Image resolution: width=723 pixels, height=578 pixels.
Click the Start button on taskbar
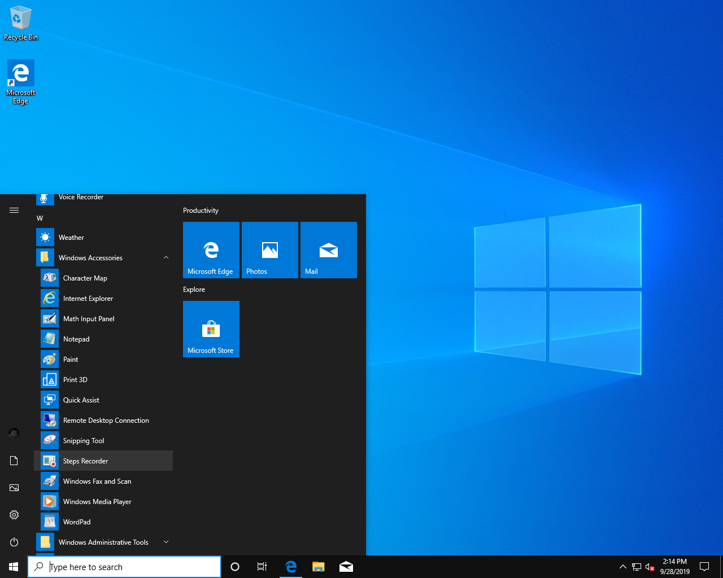click(14, 567)
